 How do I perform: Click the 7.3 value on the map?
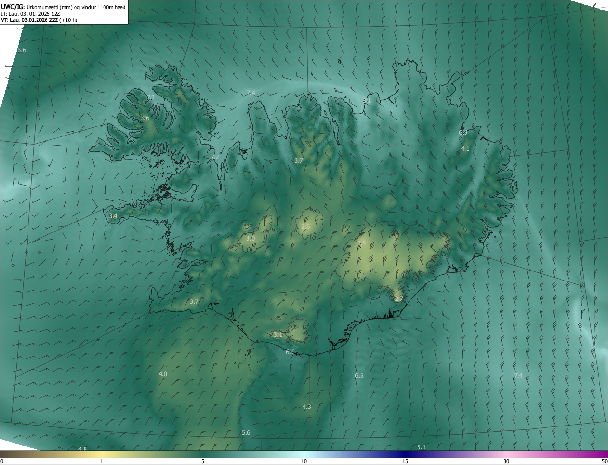click(151, 97)
